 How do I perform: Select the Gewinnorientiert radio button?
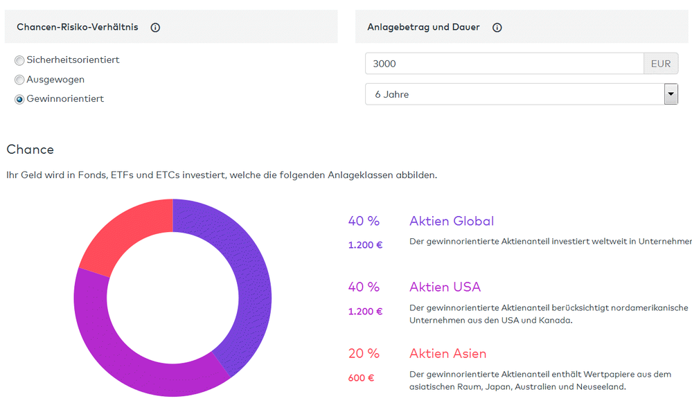coord(19,100)
